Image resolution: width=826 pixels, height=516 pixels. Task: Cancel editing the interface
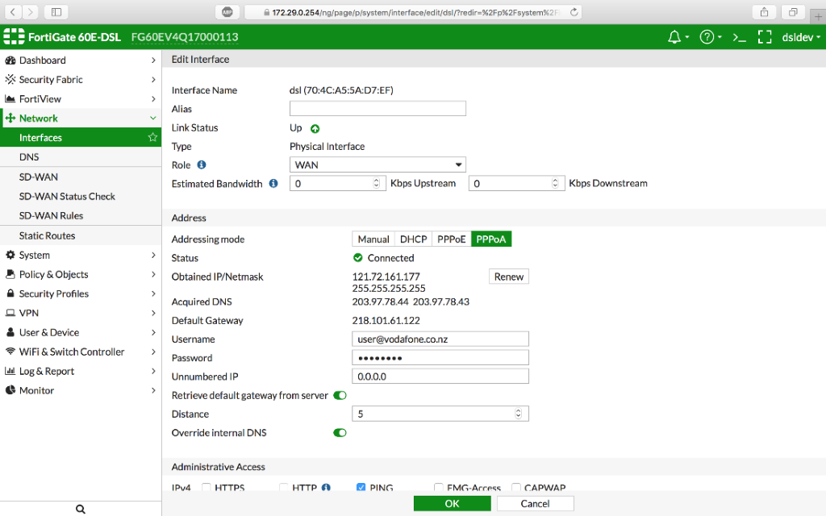pyautogui.click(x=536, y=503)
